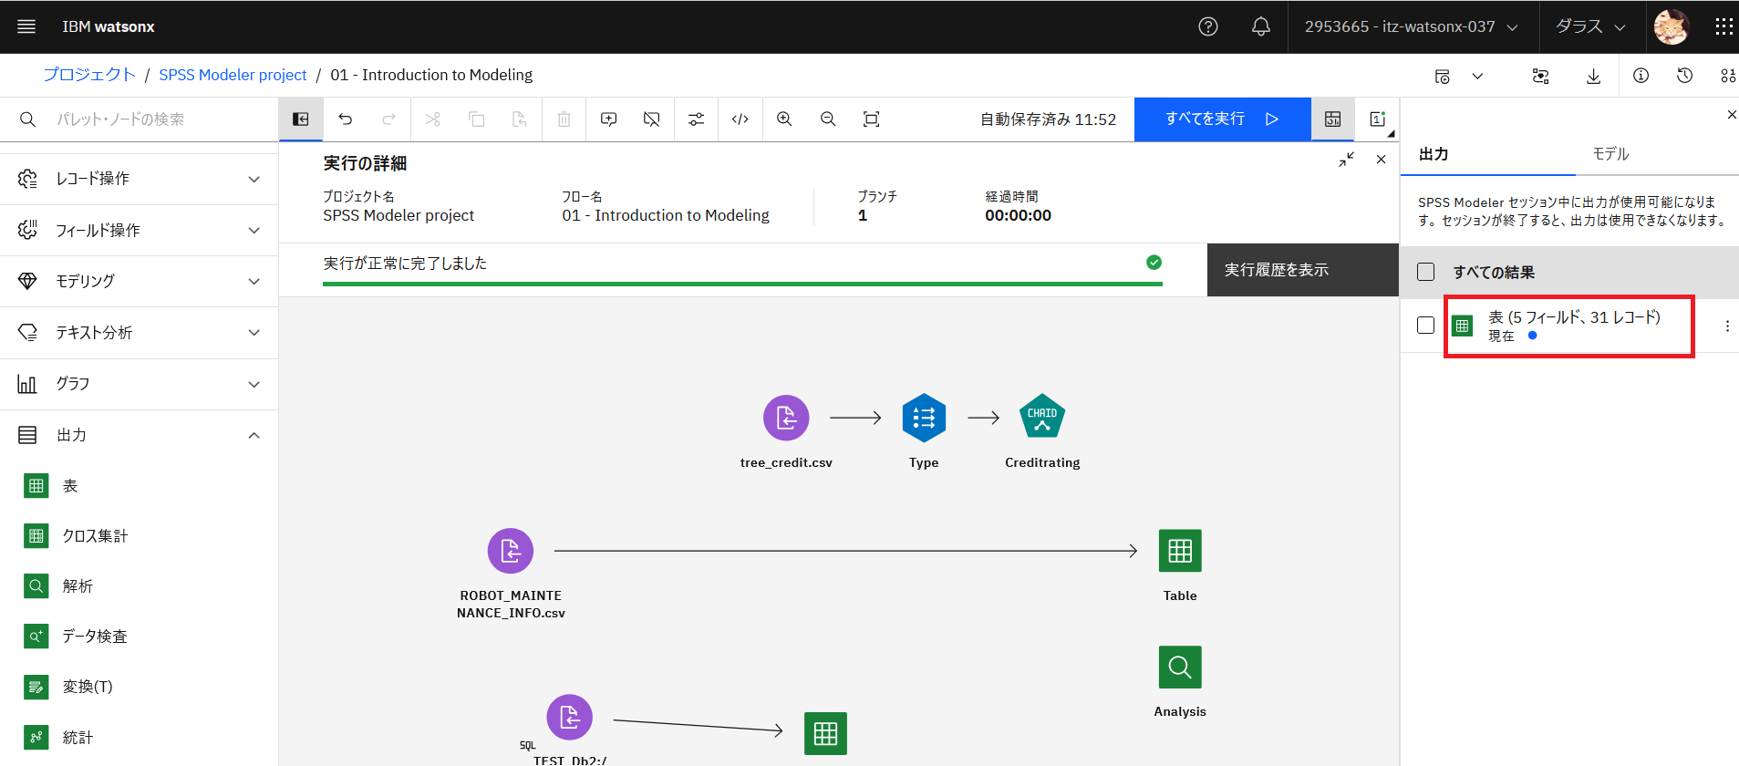The height and width of the screenshot is (766, 1739).
Task: Toggle the disable-node cache icon in toolbar
Action: [652, 119]
